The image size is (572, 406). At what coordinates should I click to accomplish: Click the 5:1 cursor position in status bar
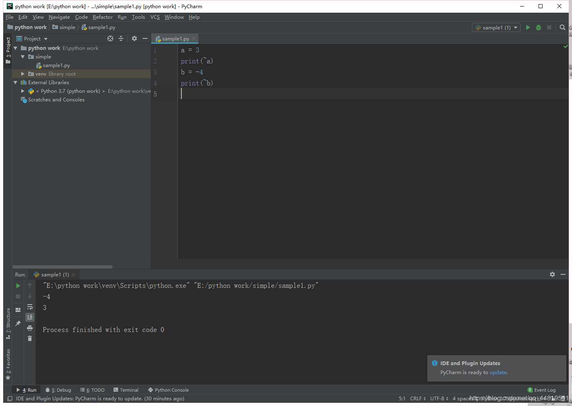(402, 399)
